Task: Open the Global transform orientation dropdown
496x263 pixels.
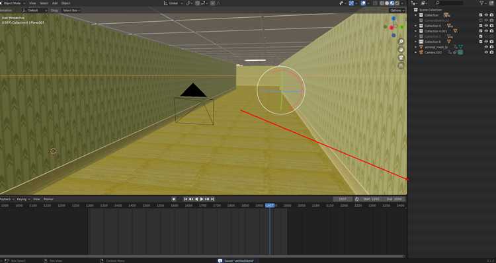Action: [173, 3]
